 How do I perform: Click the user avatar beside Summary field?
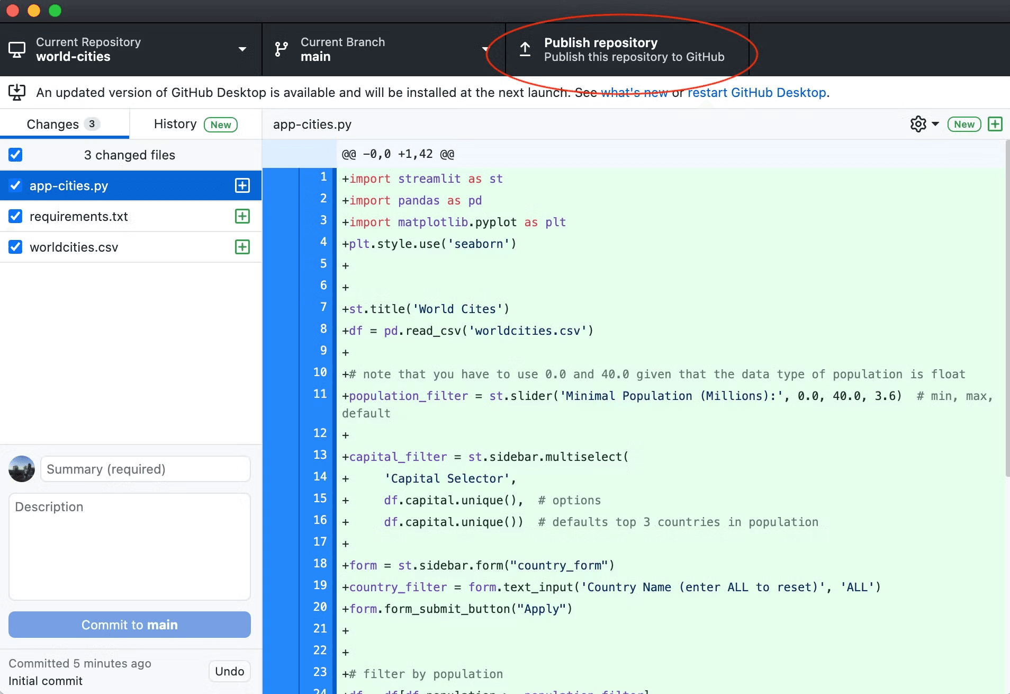[22, 469]
